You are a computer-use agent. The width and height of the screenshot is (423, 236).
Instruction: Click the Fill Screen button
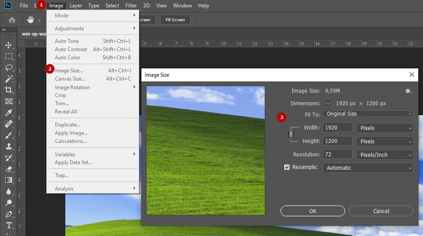175,20
